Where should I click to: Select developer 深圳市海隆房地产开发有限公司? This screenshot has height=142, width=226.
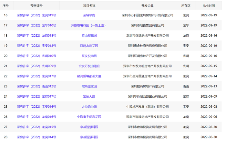(x=147, y=117)
